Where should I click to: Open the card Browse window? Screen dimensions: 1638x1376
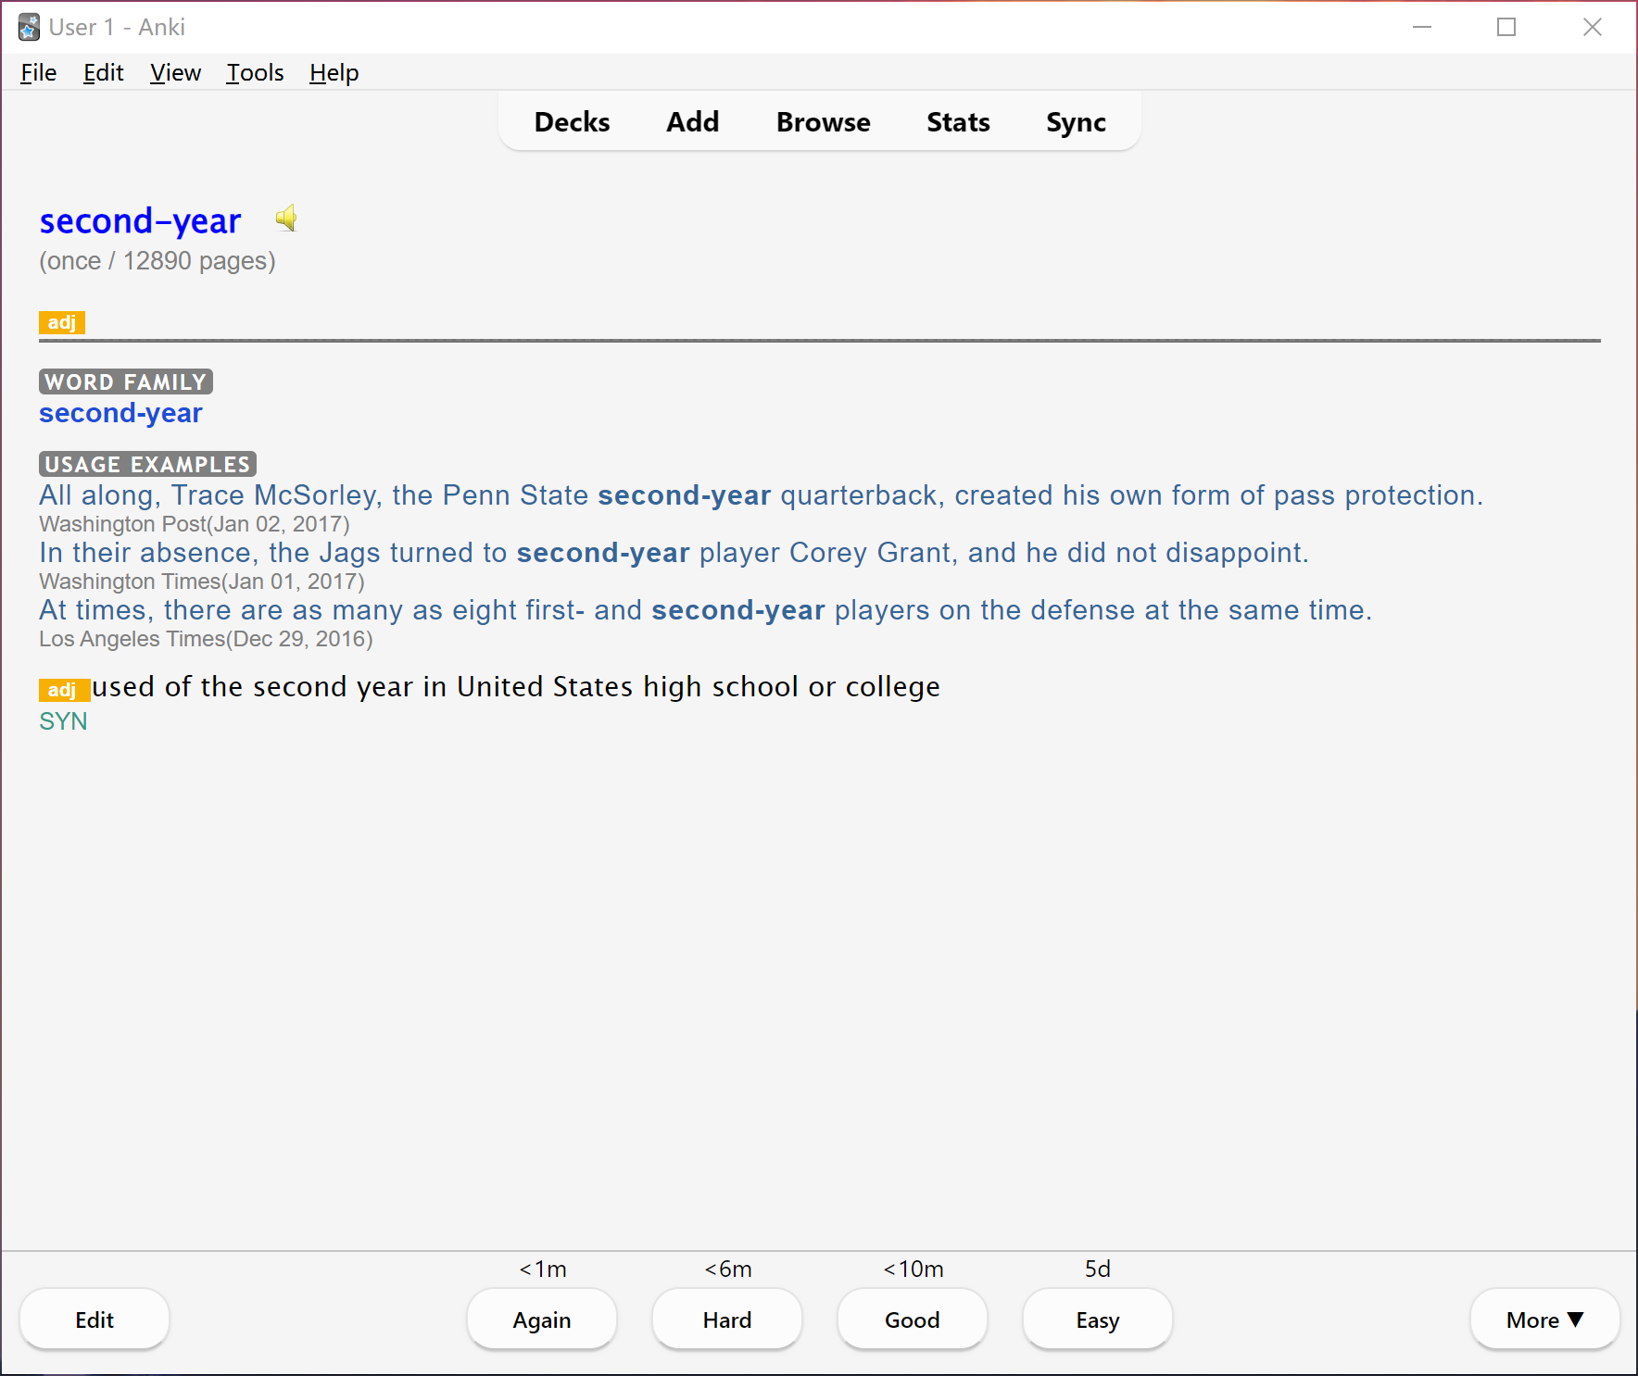[x=823, y=122]
